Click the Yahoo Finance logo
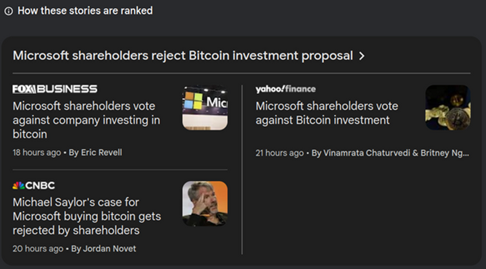This screenshot has width=486, height=269. (286, 89)
